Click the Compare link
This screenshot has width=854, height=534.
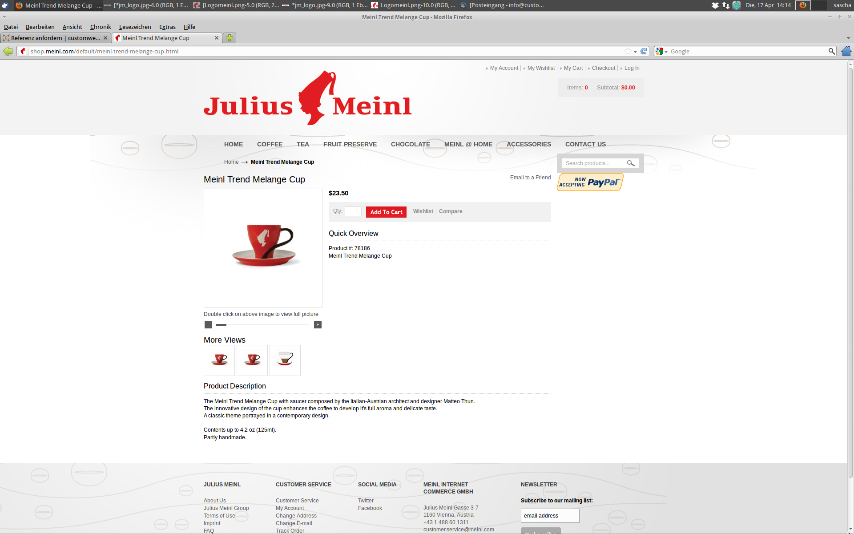451,211
